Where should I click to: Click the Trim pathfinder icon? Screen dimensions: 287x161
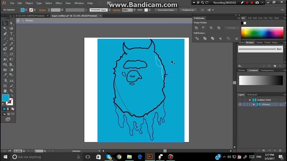click(205, 38)
